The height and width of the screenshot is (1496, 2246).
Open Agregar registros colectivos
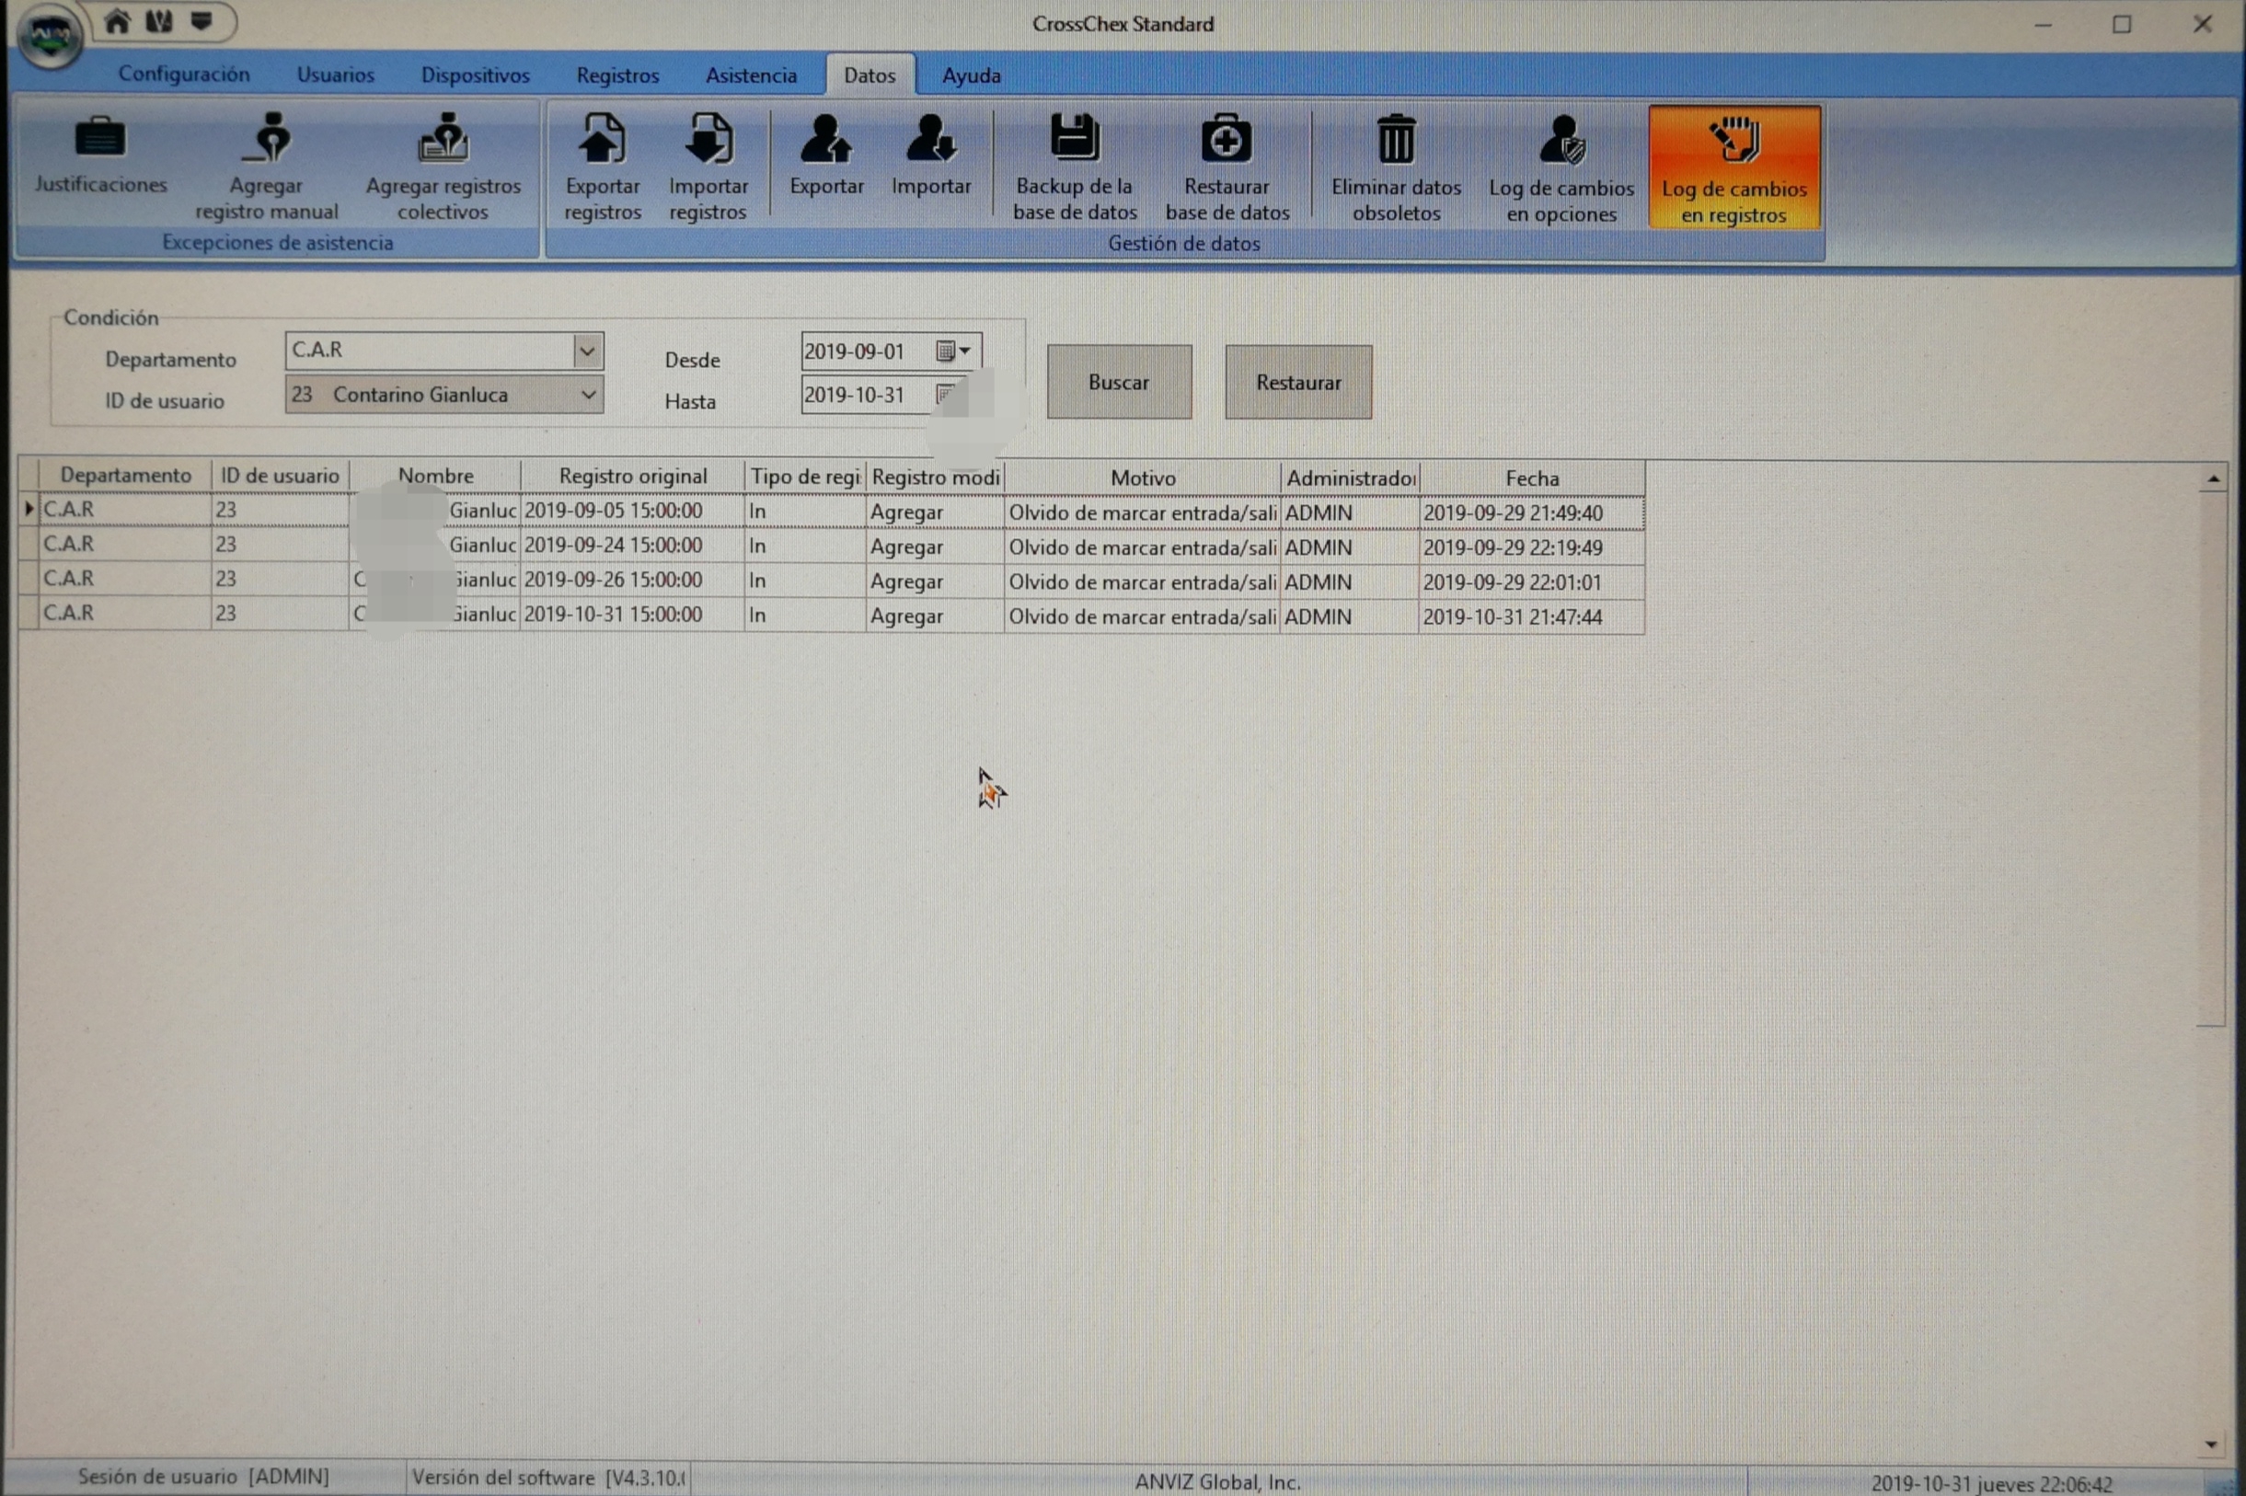[x=443, y=168]
